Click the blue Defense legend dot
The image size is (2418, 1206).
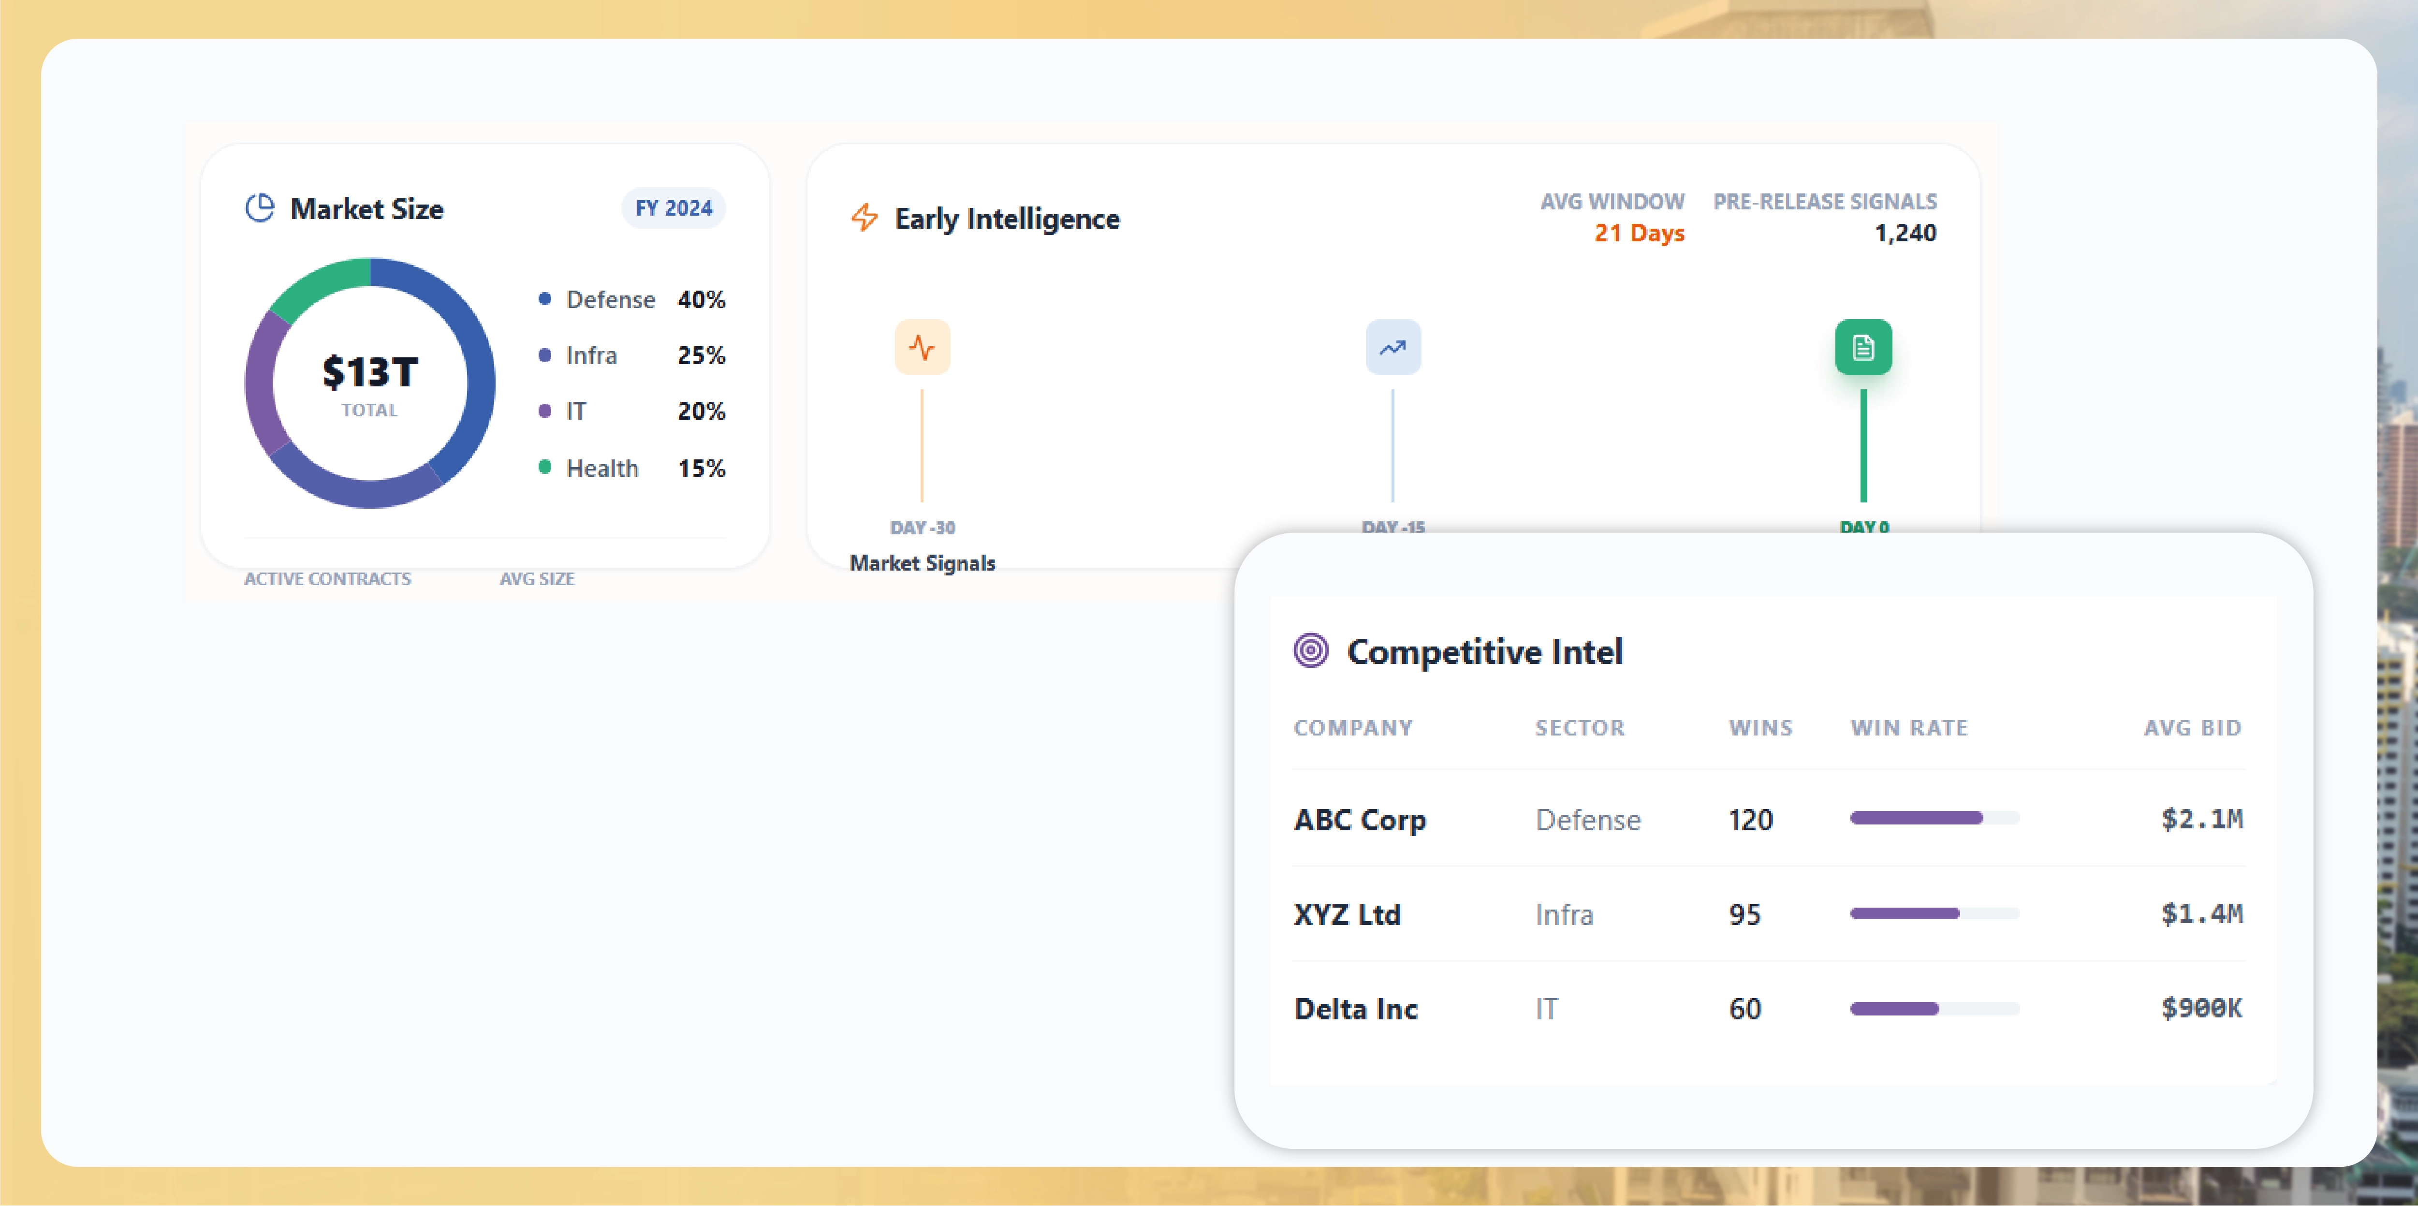pyautogui.click(x=544, y=299)
